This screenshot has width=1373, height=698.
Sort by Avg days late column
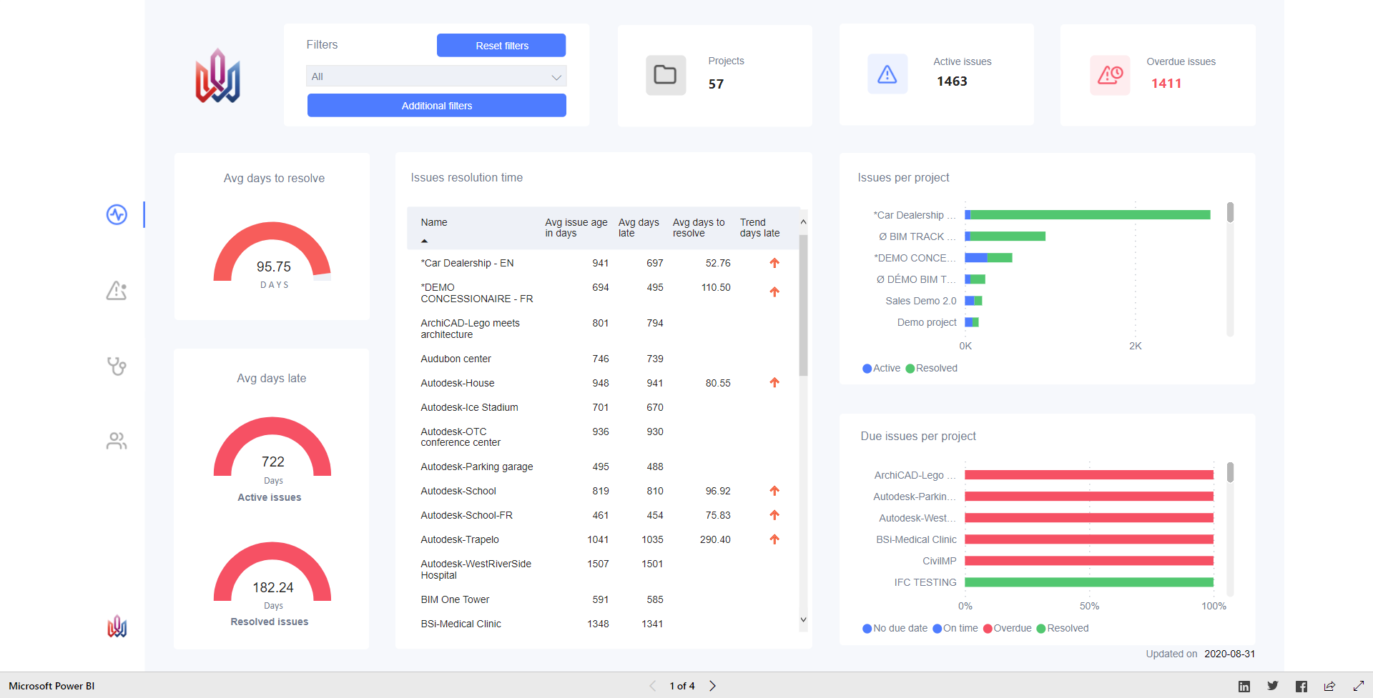click(639, 228)
